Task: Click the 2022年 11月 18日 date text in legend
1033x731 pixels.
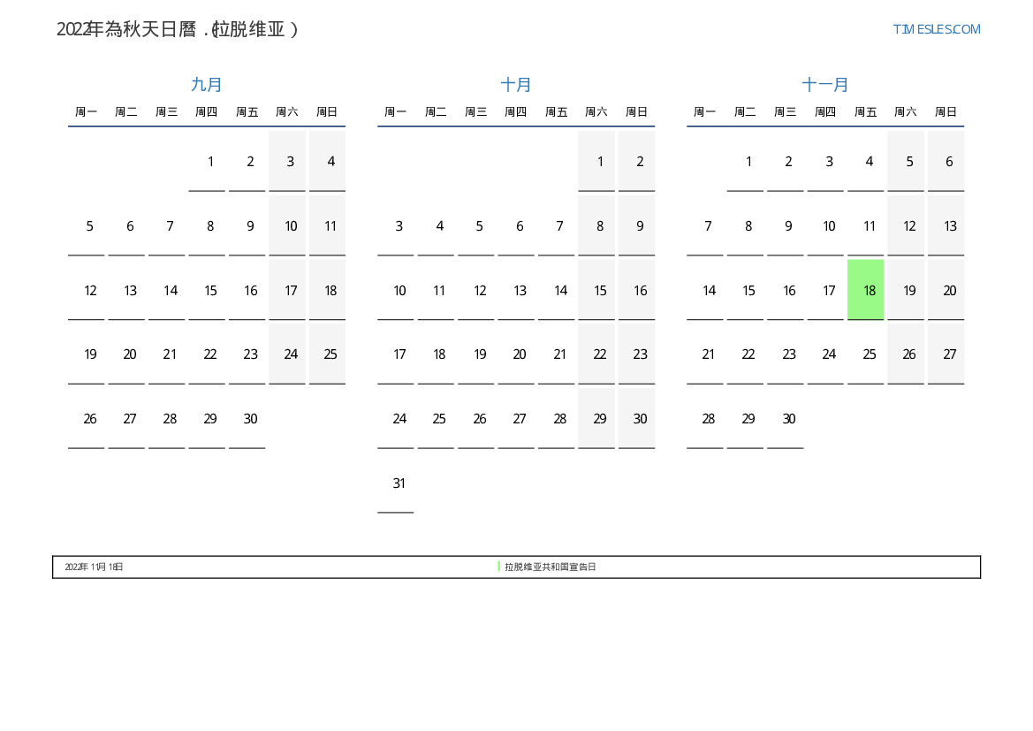Action: coord(94,567)
